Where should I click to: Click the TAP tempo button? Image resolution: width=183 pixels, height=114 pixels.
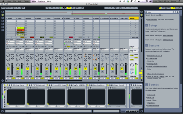[3, 8]
